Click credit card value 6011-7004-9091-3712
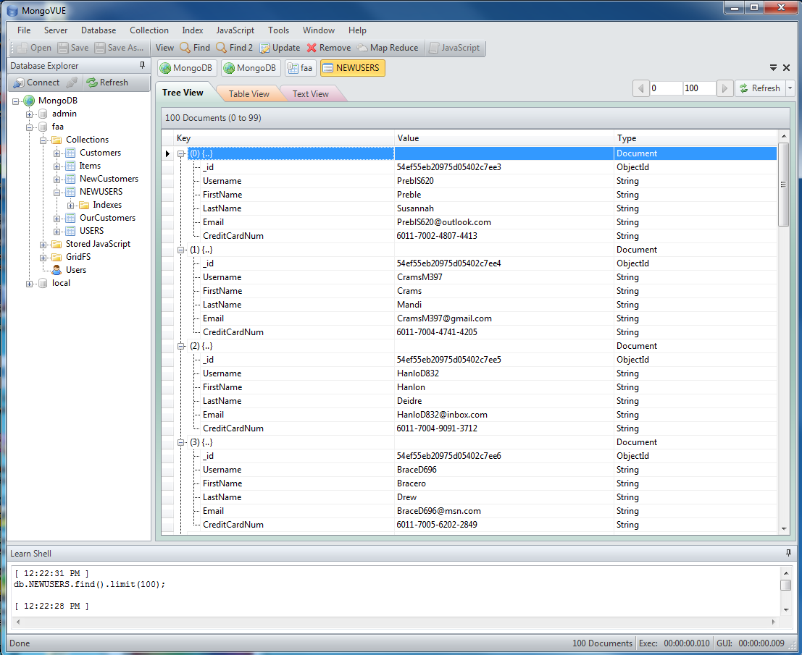This screenshot has width=802, height=655. coord(437,428)
